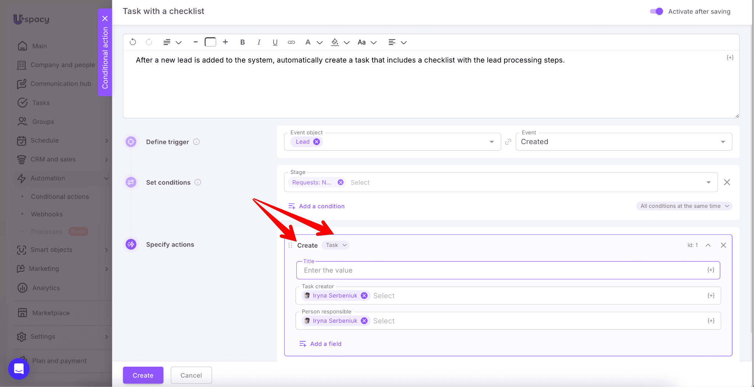Toggle the Activate after saving switch
The width and height of the screenshot is (754, 387).
click(656, 11)
